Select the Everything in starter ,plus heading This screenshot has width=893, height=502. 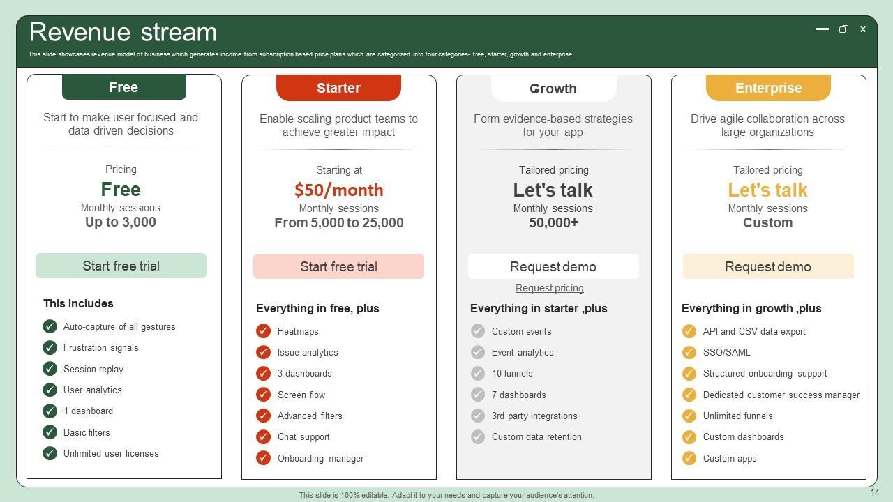(x=539, y=308)
